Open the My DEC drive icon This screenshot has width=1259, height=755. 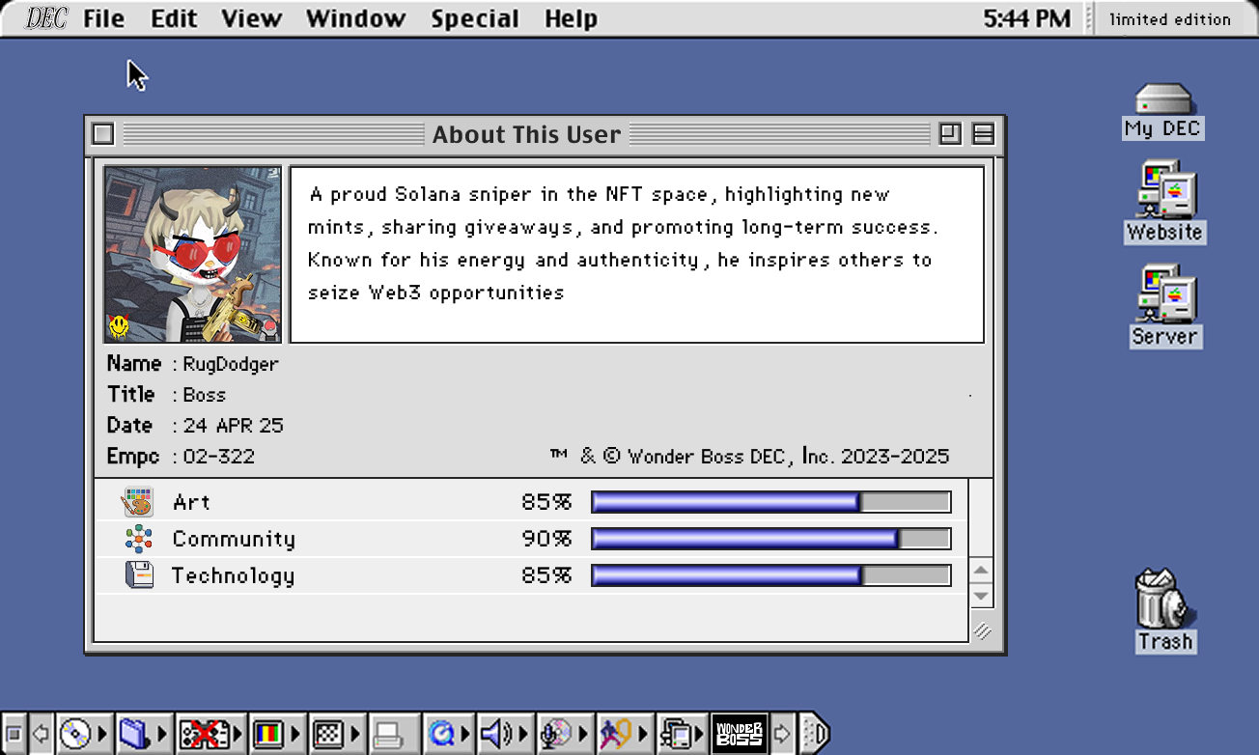point(1163,100)
